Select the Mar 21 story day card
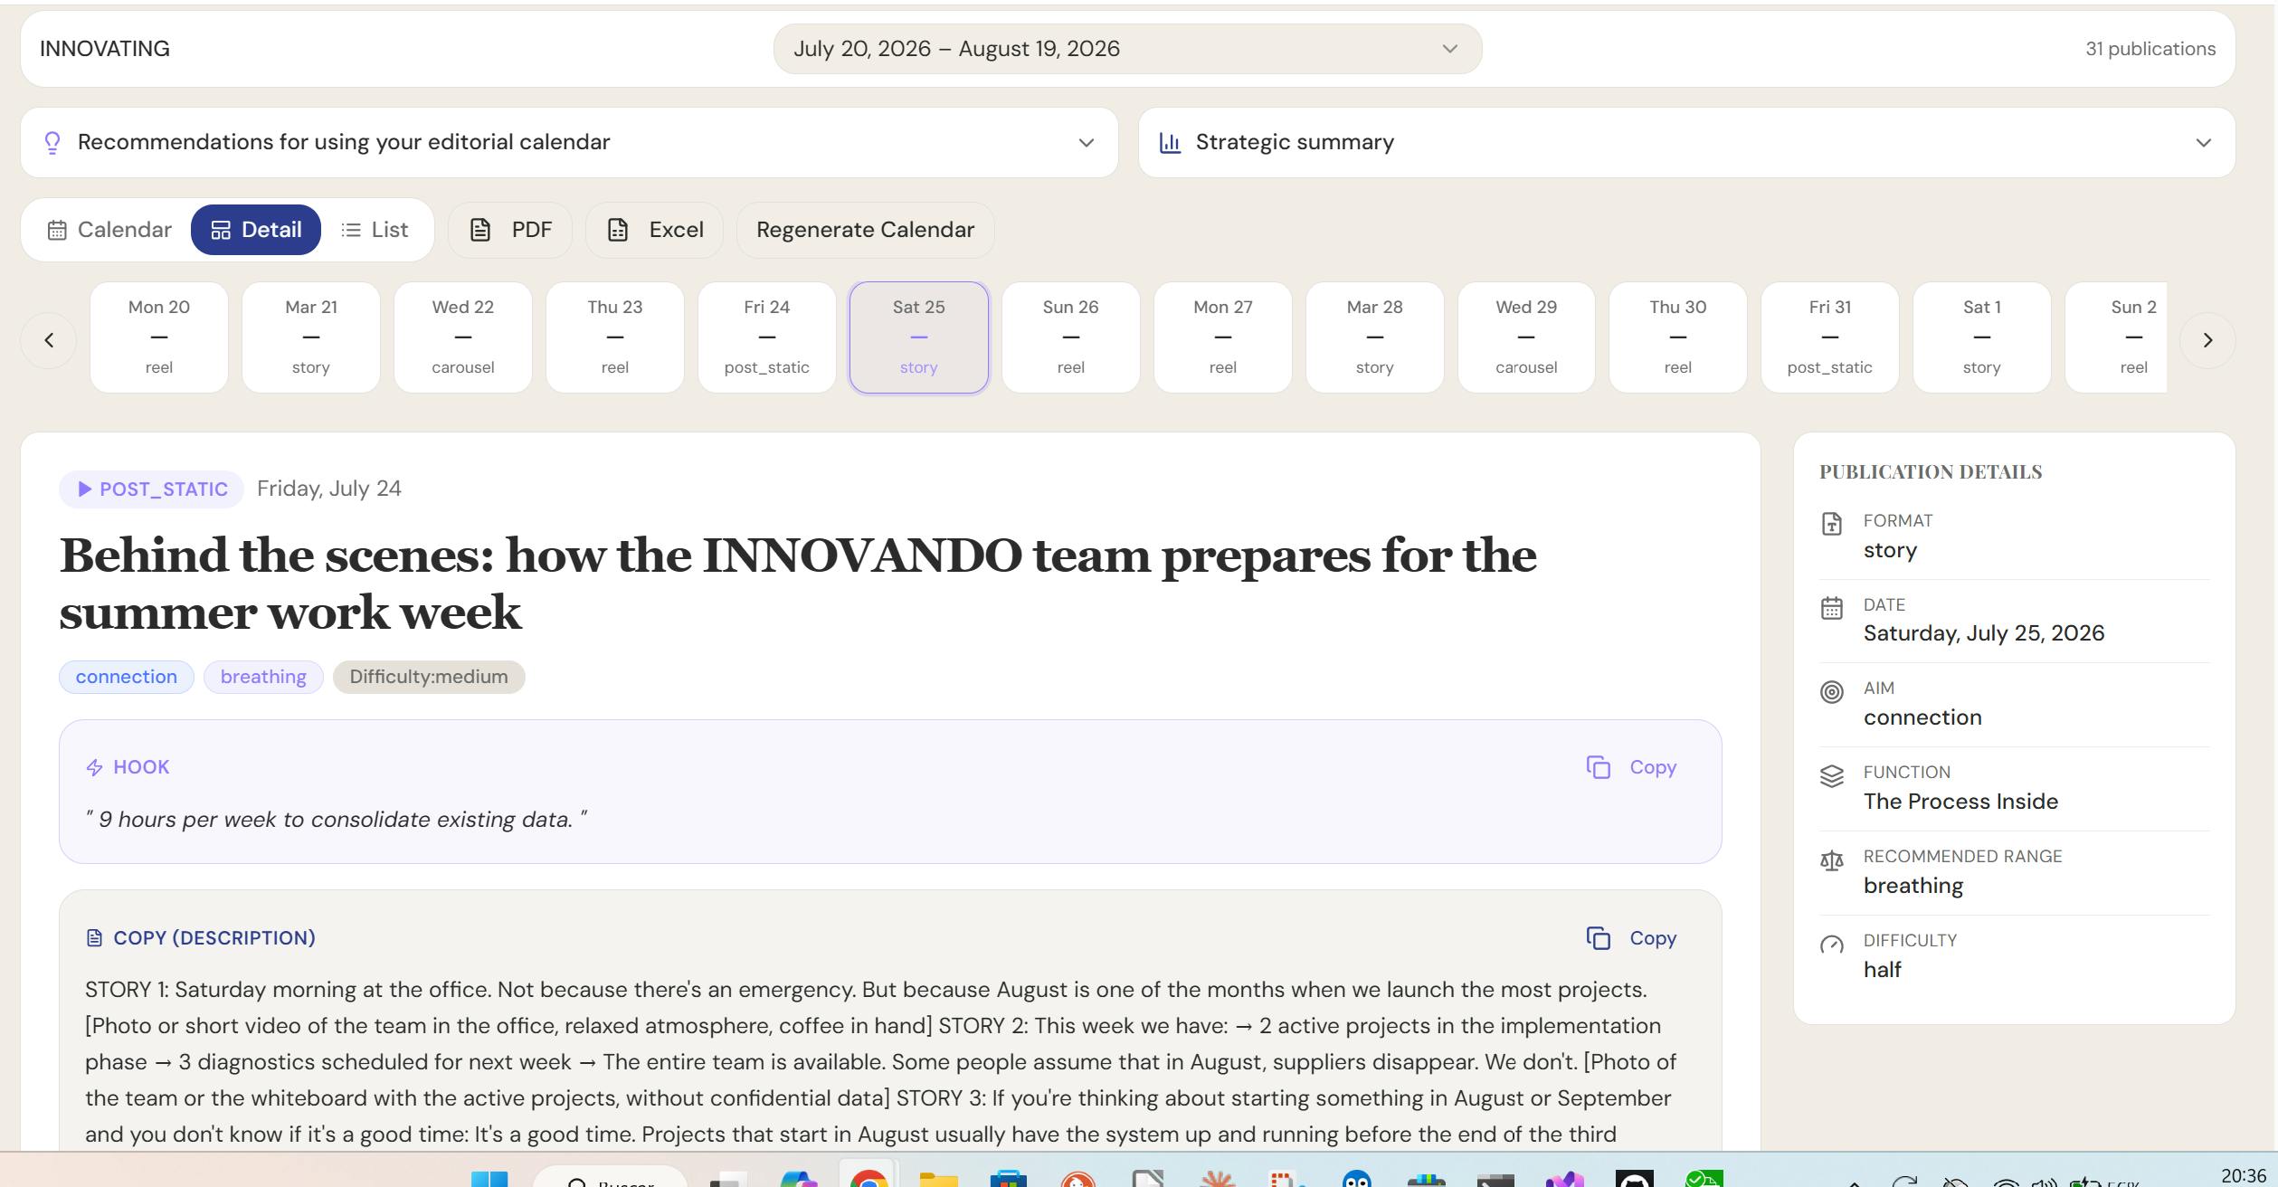The height and width of the screenshot is (1187, 2278). [311, 337]
